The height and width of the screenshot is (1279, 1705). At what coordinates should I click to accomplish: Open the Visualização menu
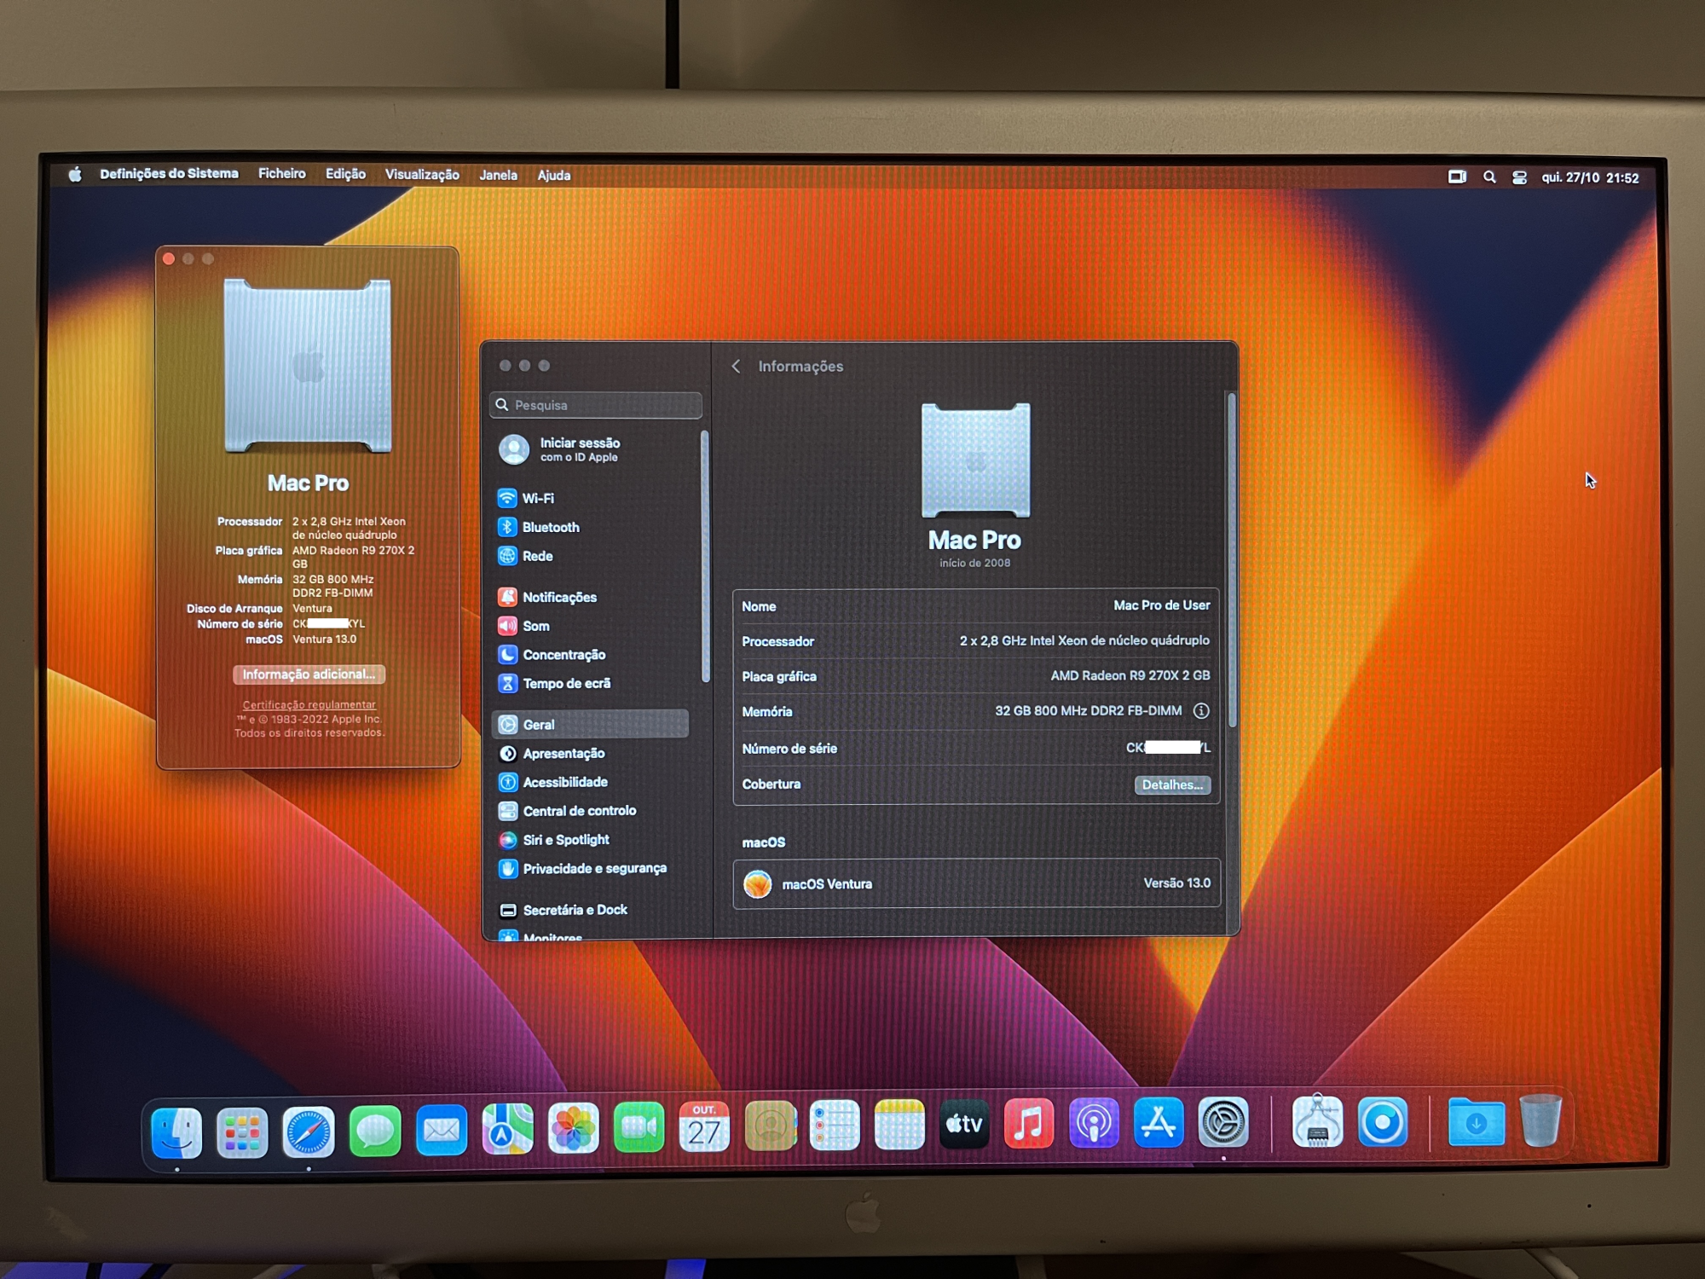click(422, 175)
